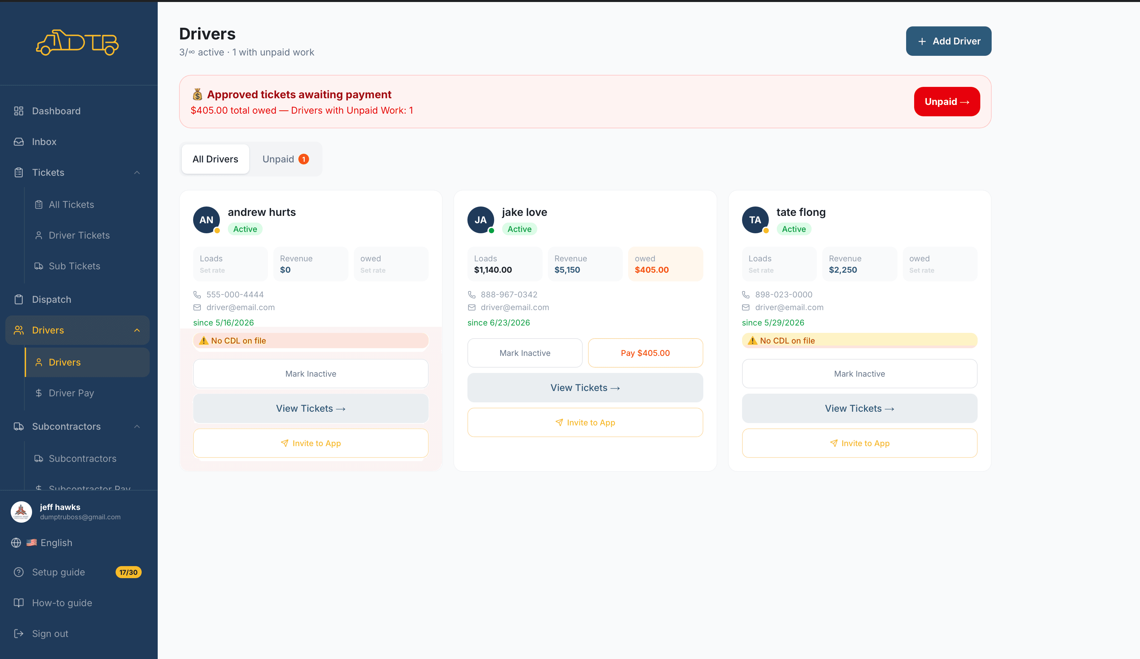Click Pay $405.00 for jake love
The height and width of the screenshot is (659, 1140).
645,353
